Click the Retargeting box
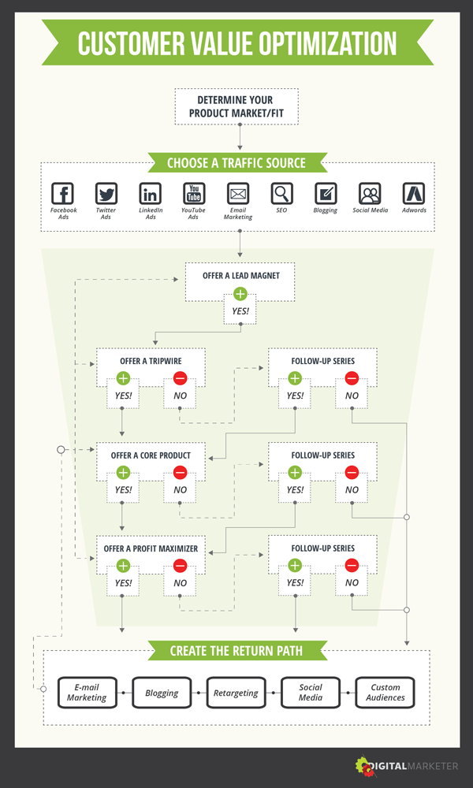This screenshot has width=473, height=788. [x=236, y=693]
